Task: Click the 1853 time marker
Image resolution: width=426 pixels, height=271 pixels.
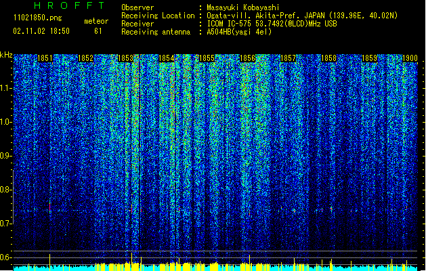Action: (x=126, y=58)
